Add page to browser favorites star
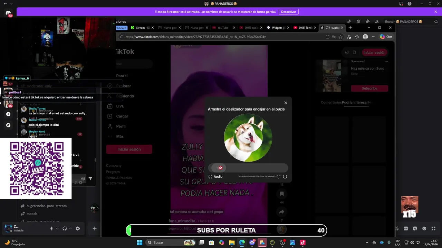 340,37
